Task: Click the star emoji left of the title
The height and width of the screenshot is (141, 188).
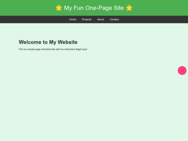Action: pos(59,8)
